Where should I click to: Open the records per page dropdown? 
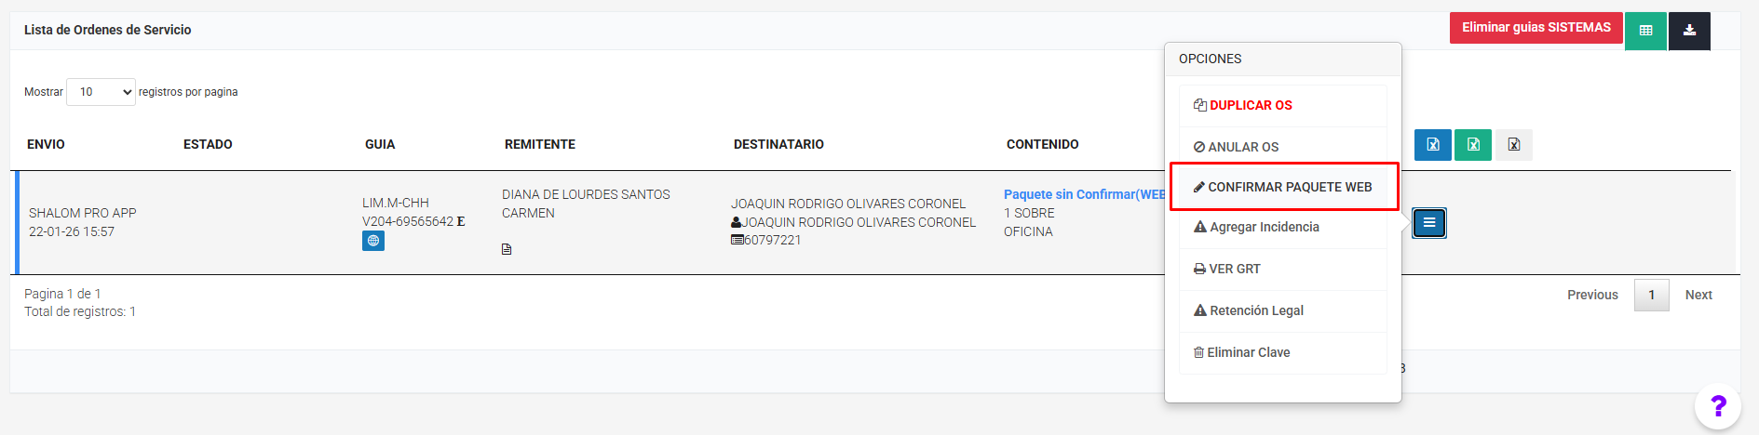[101, 92]
